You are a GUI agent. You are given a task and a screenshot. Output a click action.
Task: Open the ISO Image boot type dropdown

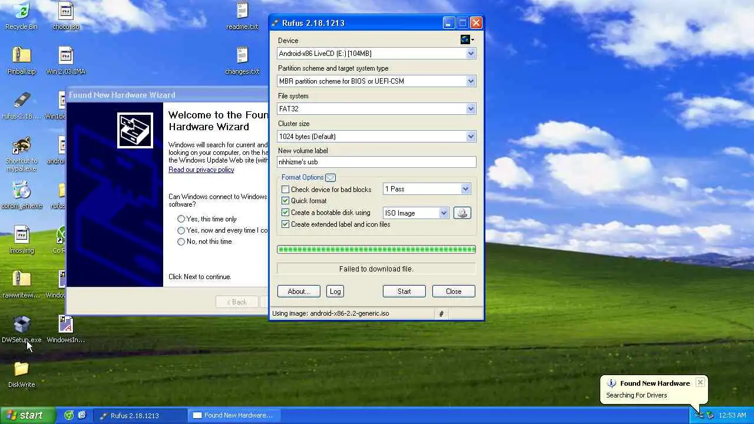(444, 213)
